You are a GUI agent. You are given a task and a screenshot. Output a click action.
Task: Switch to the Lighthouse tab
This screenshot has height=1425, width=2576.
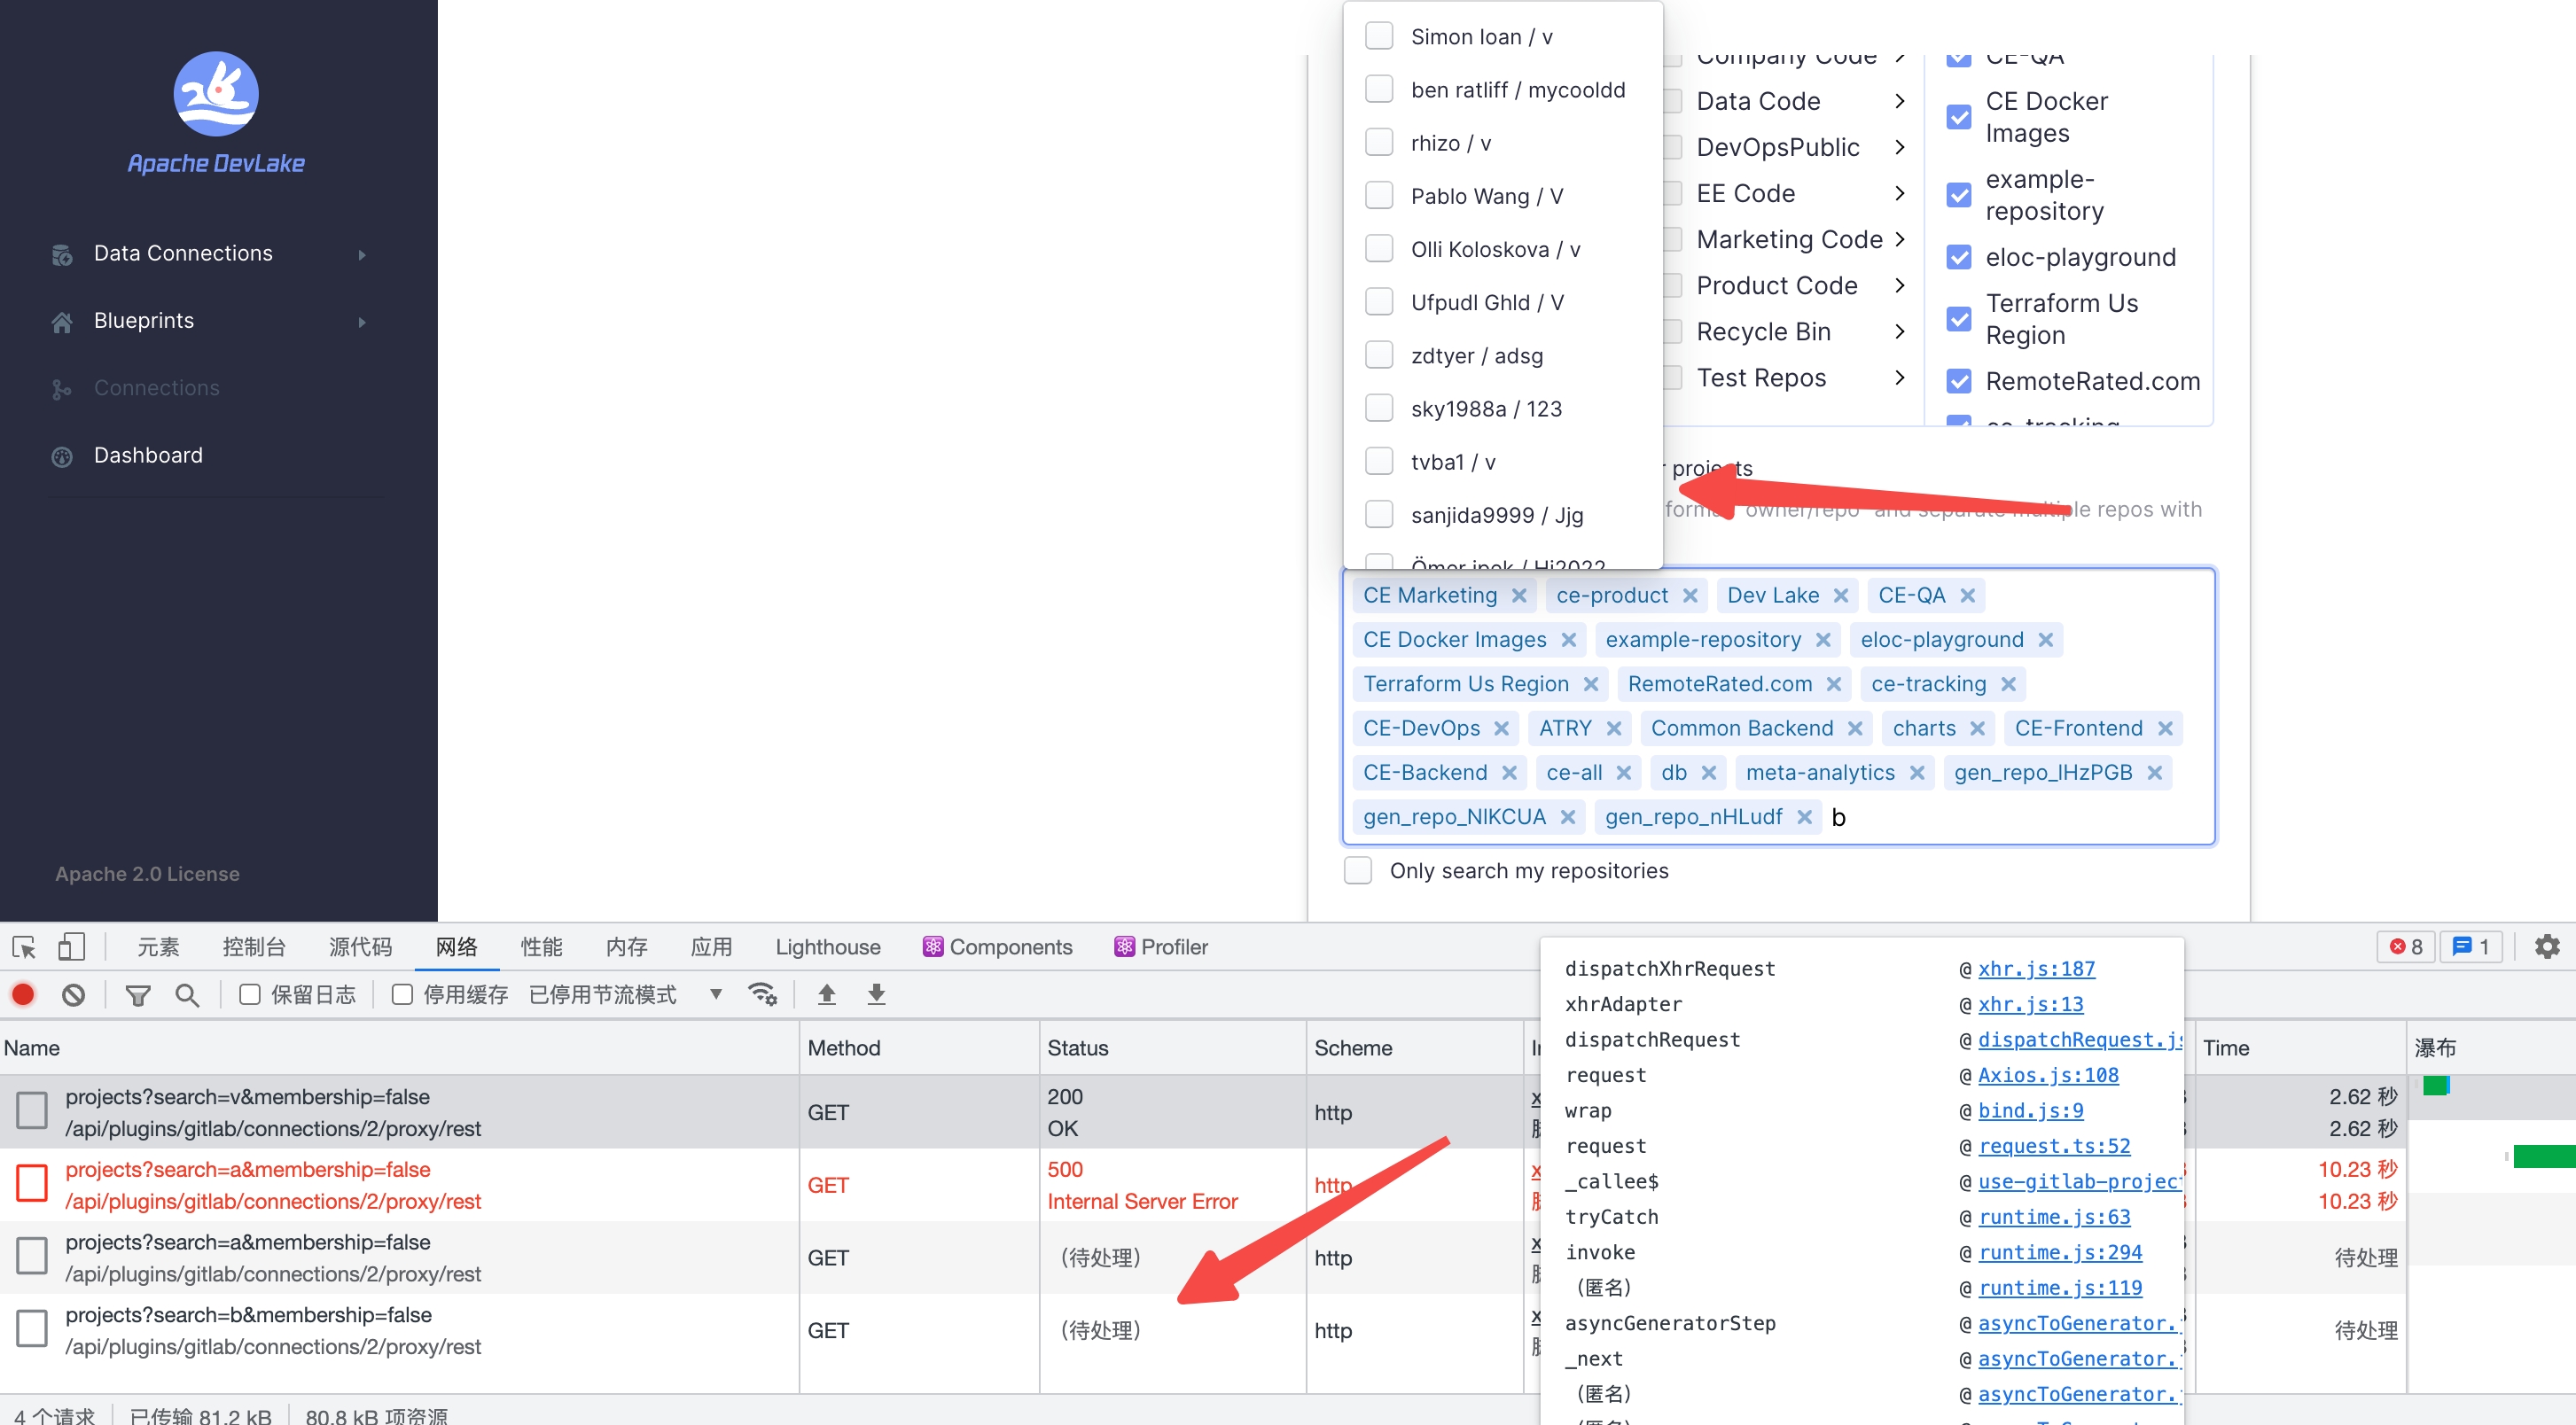click(x=827, y=946)
